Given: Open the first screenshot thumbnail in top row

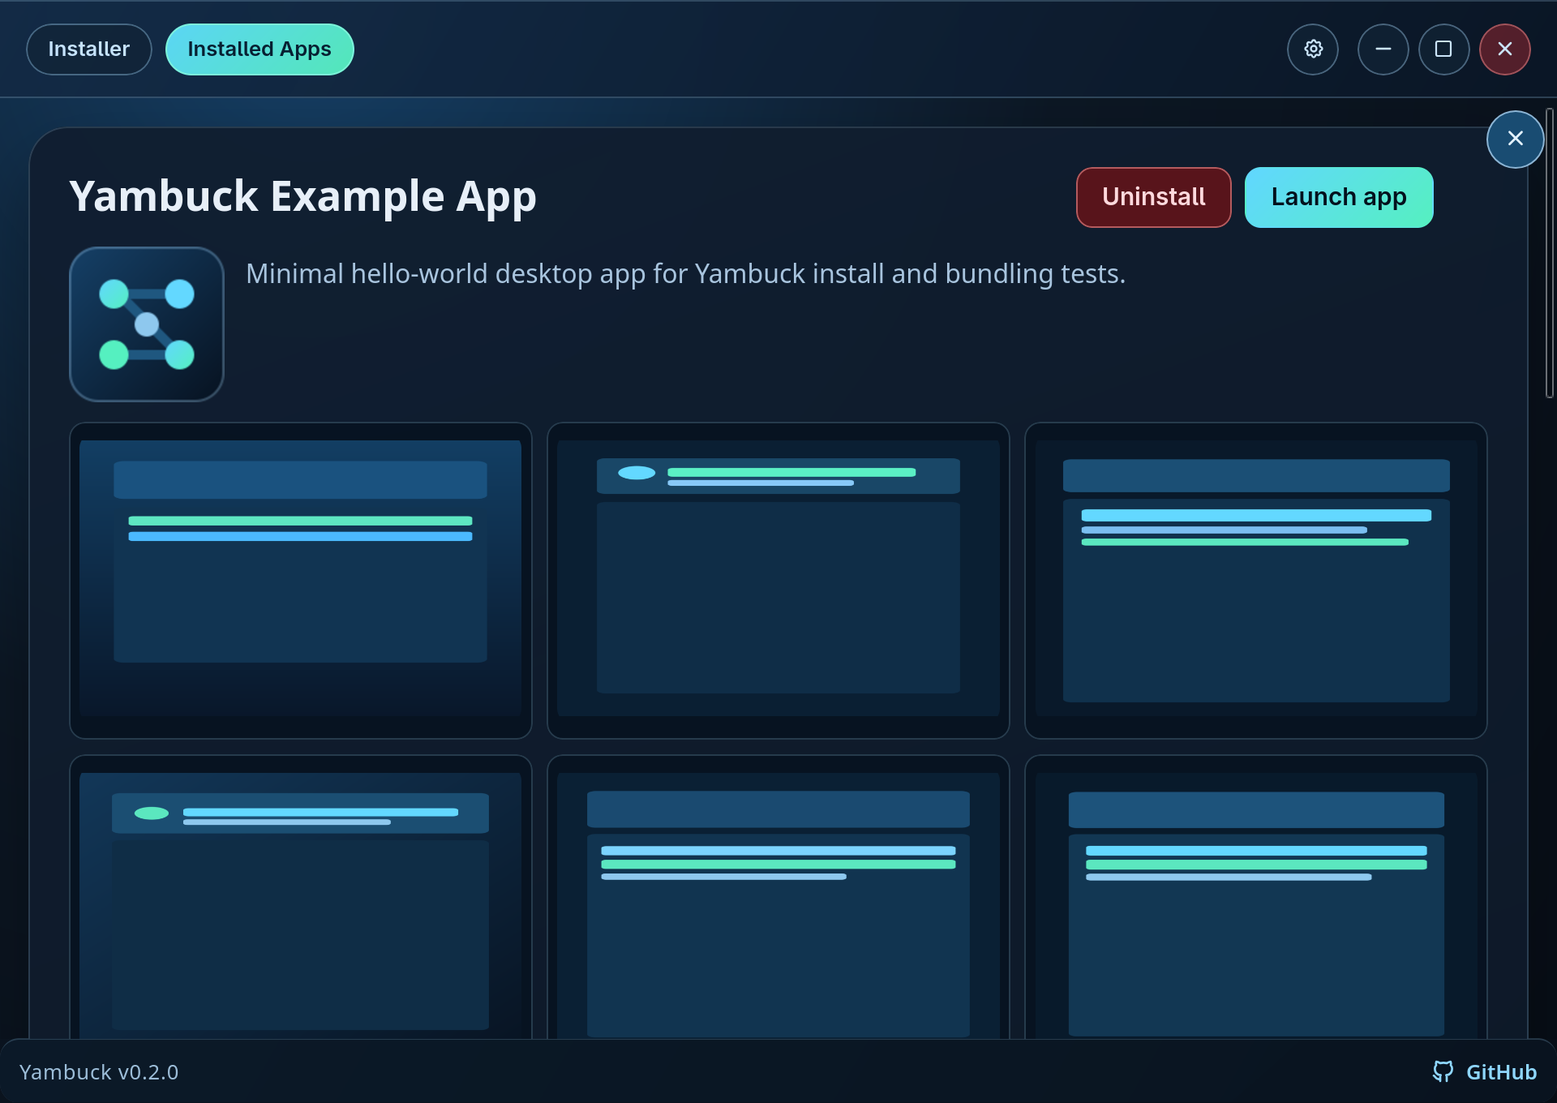Looking at the screenshot, I should (x=301, y=581).
